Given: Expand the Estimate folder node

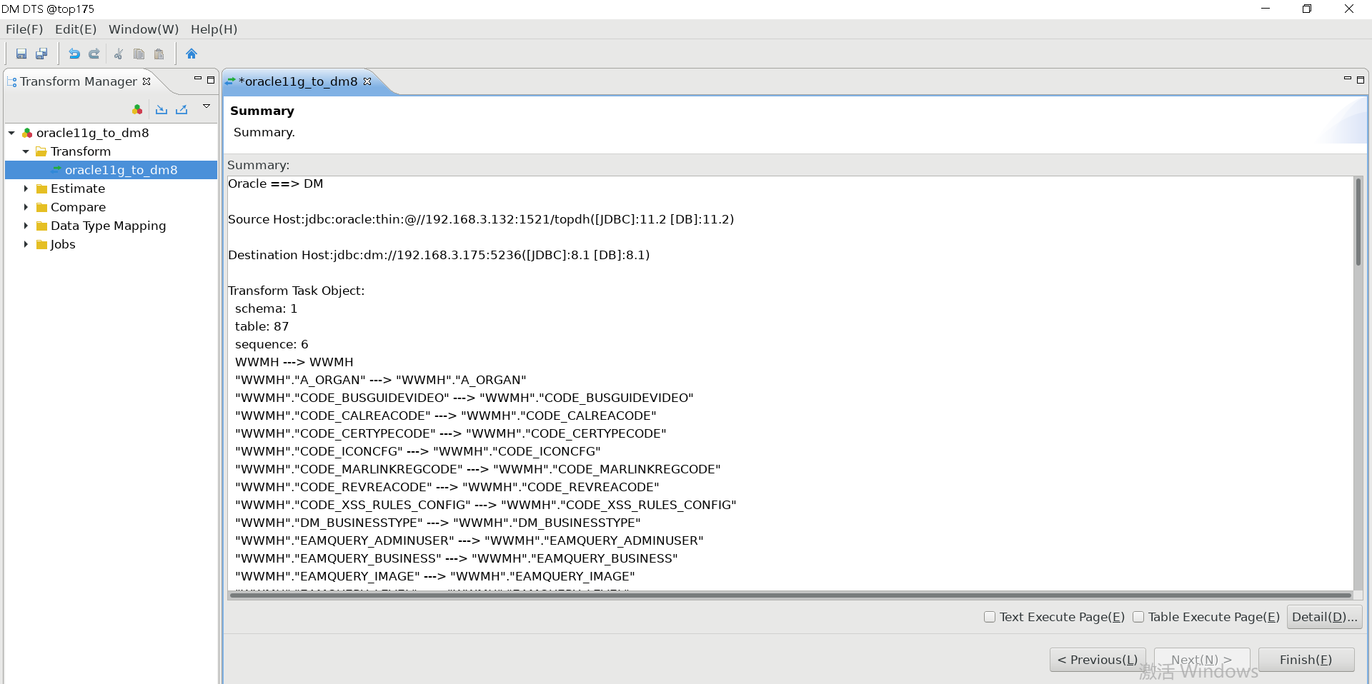Looking at the screenshot, I should (x=26, y=188).
